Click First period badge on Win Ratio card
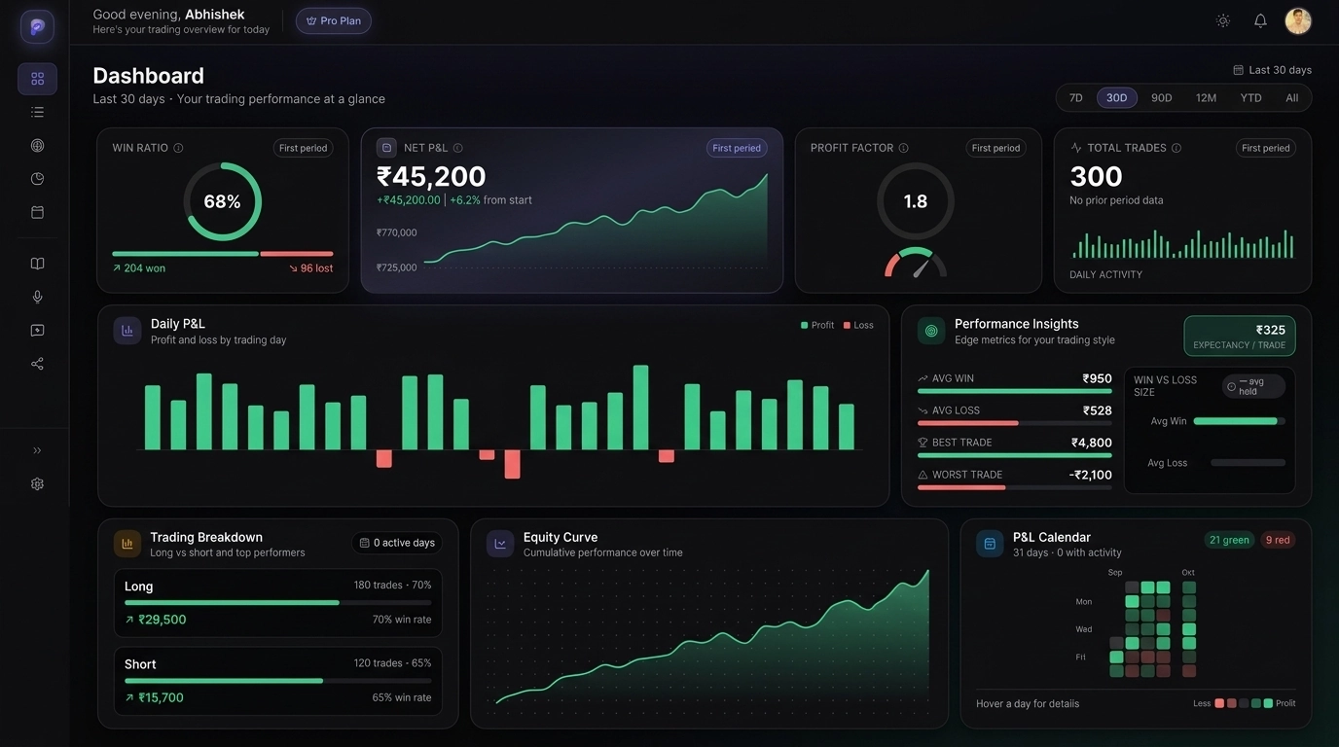 pyautogui.click(x=303, y=148)
